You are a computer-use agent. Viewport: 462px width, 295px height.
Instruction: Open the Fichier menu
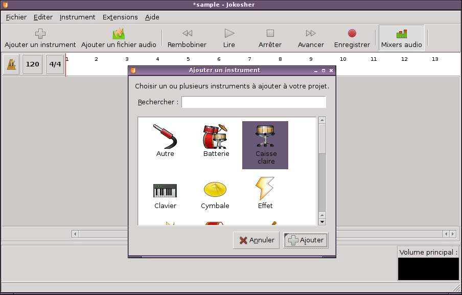[16, 17]
